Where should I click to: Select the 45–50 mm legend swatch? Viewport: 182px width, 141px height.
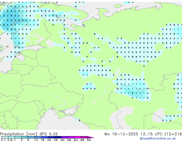[84, 137]
